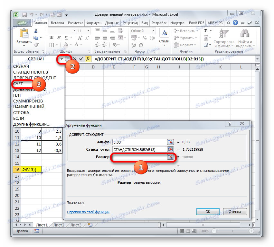Viewport: 274px width, 247px height.
Task: Click the zoom in plus button
Action: pyautogui.click(x=251, y=231)
